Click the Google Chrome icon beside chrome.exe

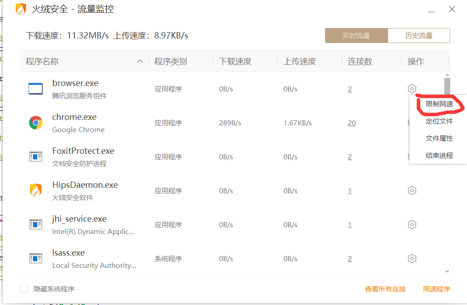pyautogui.click(x=35, y=122)
